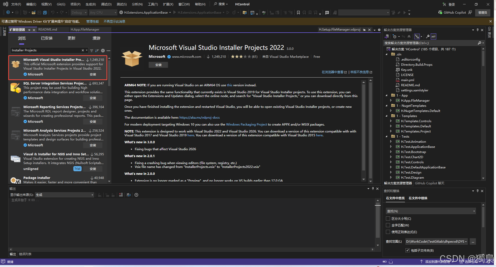Click the timestamp clock icon in Output pane
The image size is (496, 267).
pyautogui.click(x=136, y=195)
